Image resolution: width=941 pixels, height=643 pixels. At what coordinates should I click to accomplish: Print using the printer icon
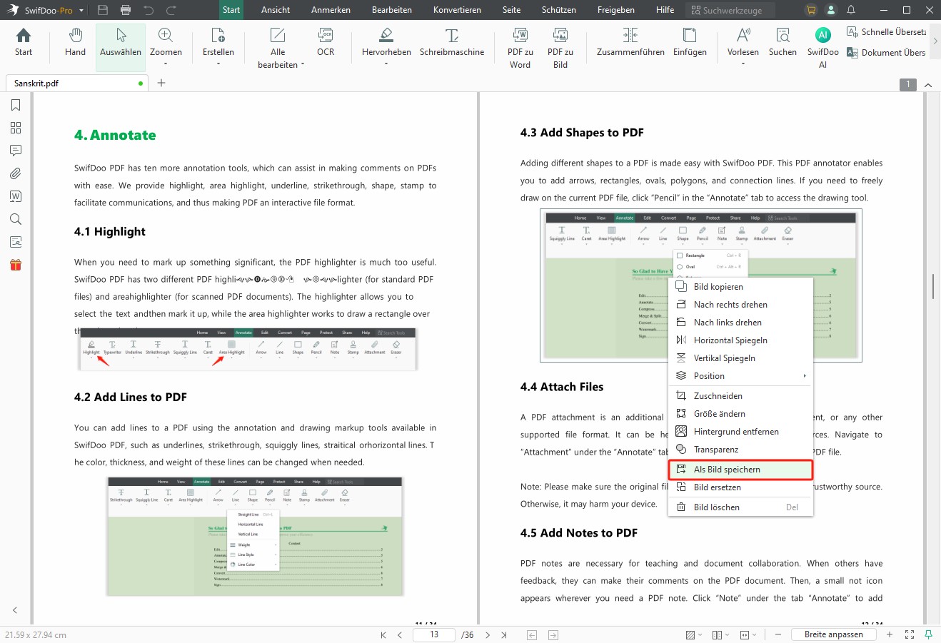click(126, 10)
